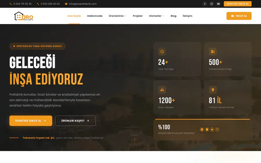Click the phone icon beside 0 543 715 05 36
261x163 pixels.
(x=11, y=4)
